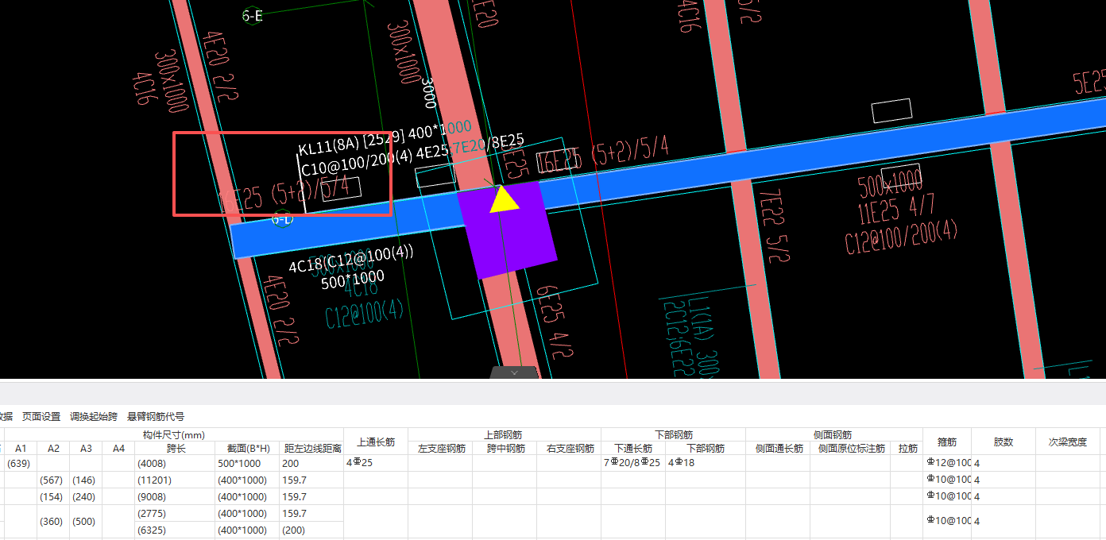
Task: Select (154) cell in A2
Action: coord(53,496)
